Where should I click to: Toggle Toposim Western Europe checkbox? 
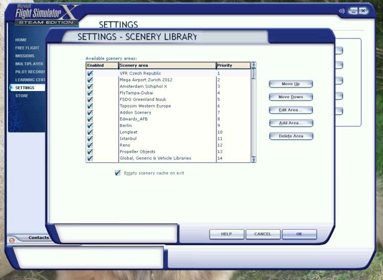point(90,106)
